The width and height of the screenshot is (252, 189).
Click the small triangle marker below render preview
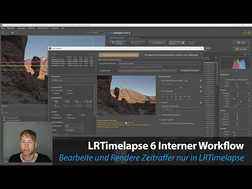pyautogui.click(x=98, y=117)
